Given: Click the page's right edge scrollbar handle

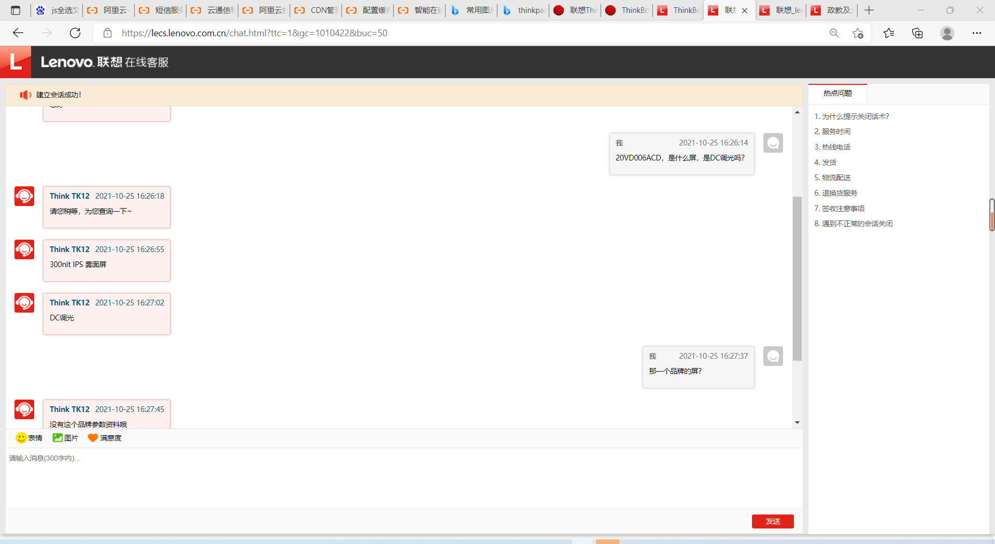Looking at the screenshot, I should (x=992, y=214).
